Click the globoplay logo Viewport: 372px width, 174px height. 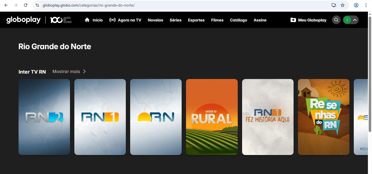coord(23,20)
